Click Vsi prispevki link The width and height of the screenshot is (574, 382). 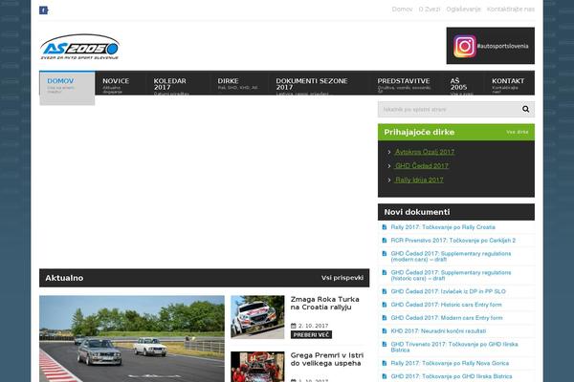tap(342, 278)
